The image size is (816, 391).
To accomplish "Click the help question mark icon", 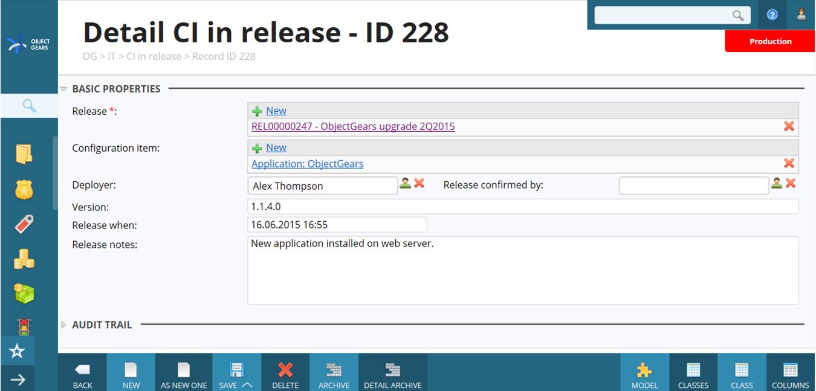I will [772, 15].
